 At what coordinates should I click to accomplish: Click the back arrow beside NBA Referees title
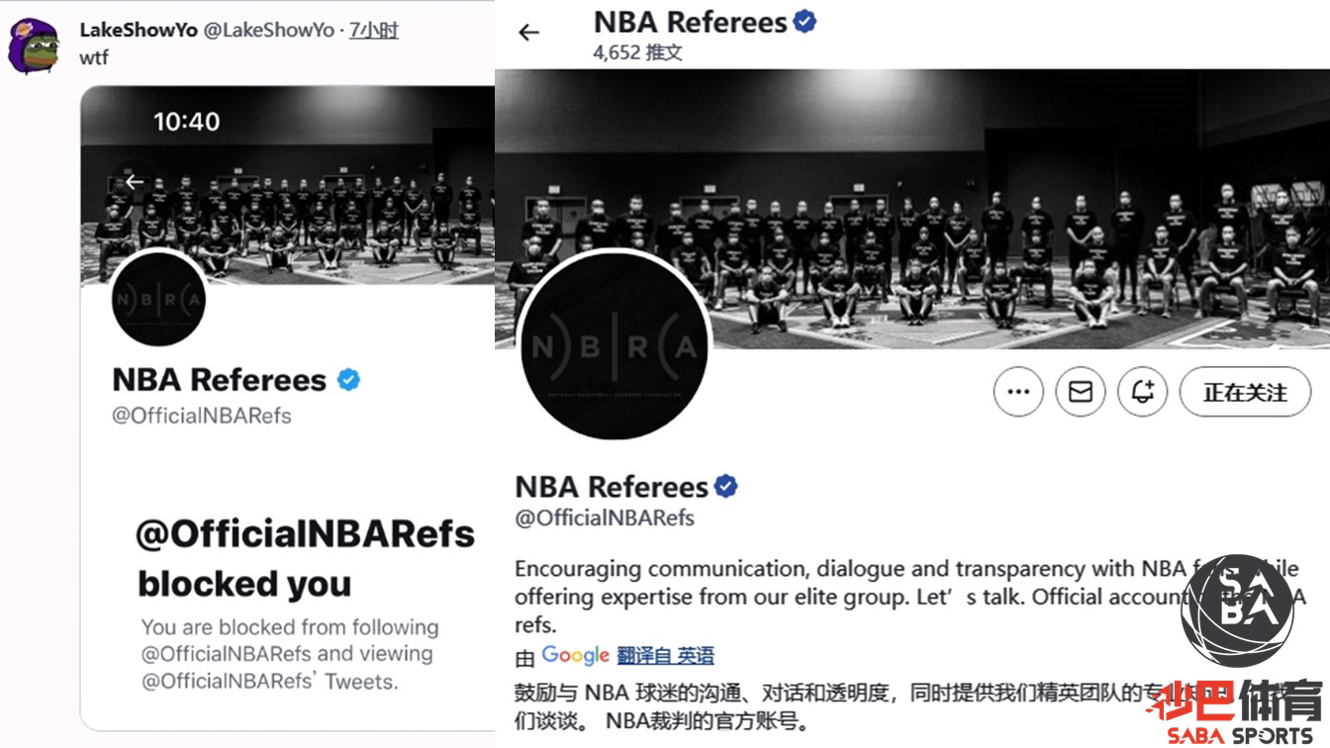pyautogui.click(x=529, y=33)
